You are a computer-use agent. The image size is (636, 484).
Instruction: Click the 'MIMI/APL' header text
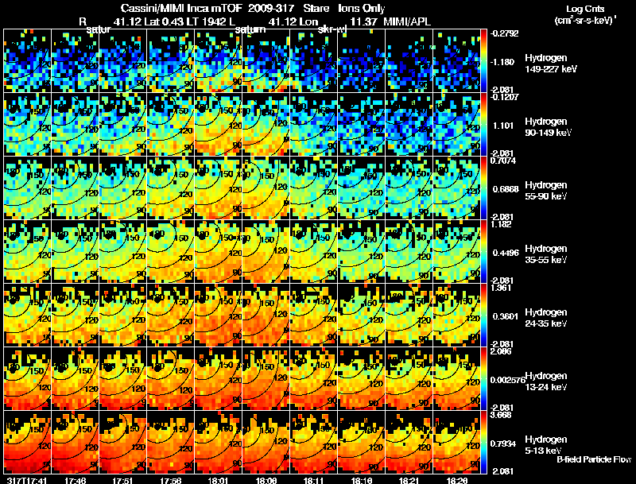407,21
